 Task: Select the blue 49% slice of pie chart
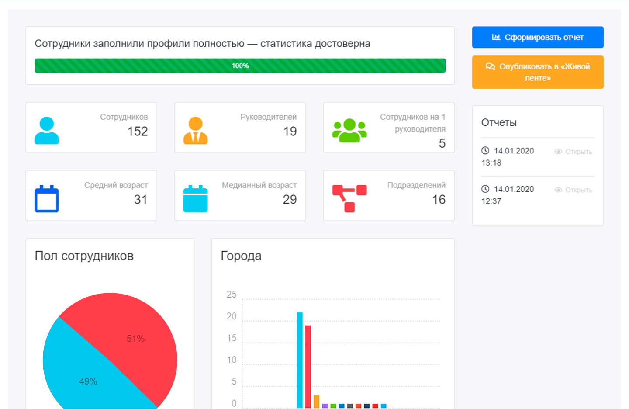(x=83, y=376)
